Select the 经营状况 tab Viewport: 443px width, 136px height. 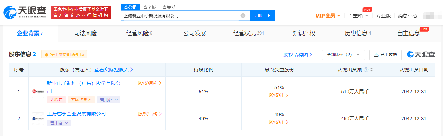(x=249, y=33)
